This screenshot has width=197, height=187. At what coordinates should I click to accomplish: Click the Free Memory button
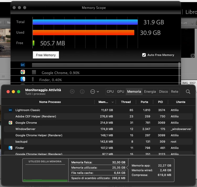46,55
